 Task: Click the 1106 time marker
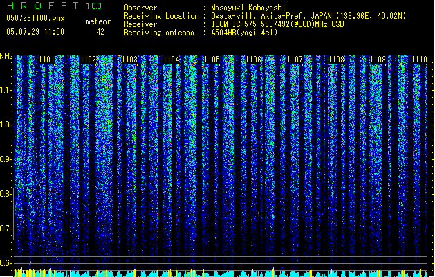tap(254, 60)
